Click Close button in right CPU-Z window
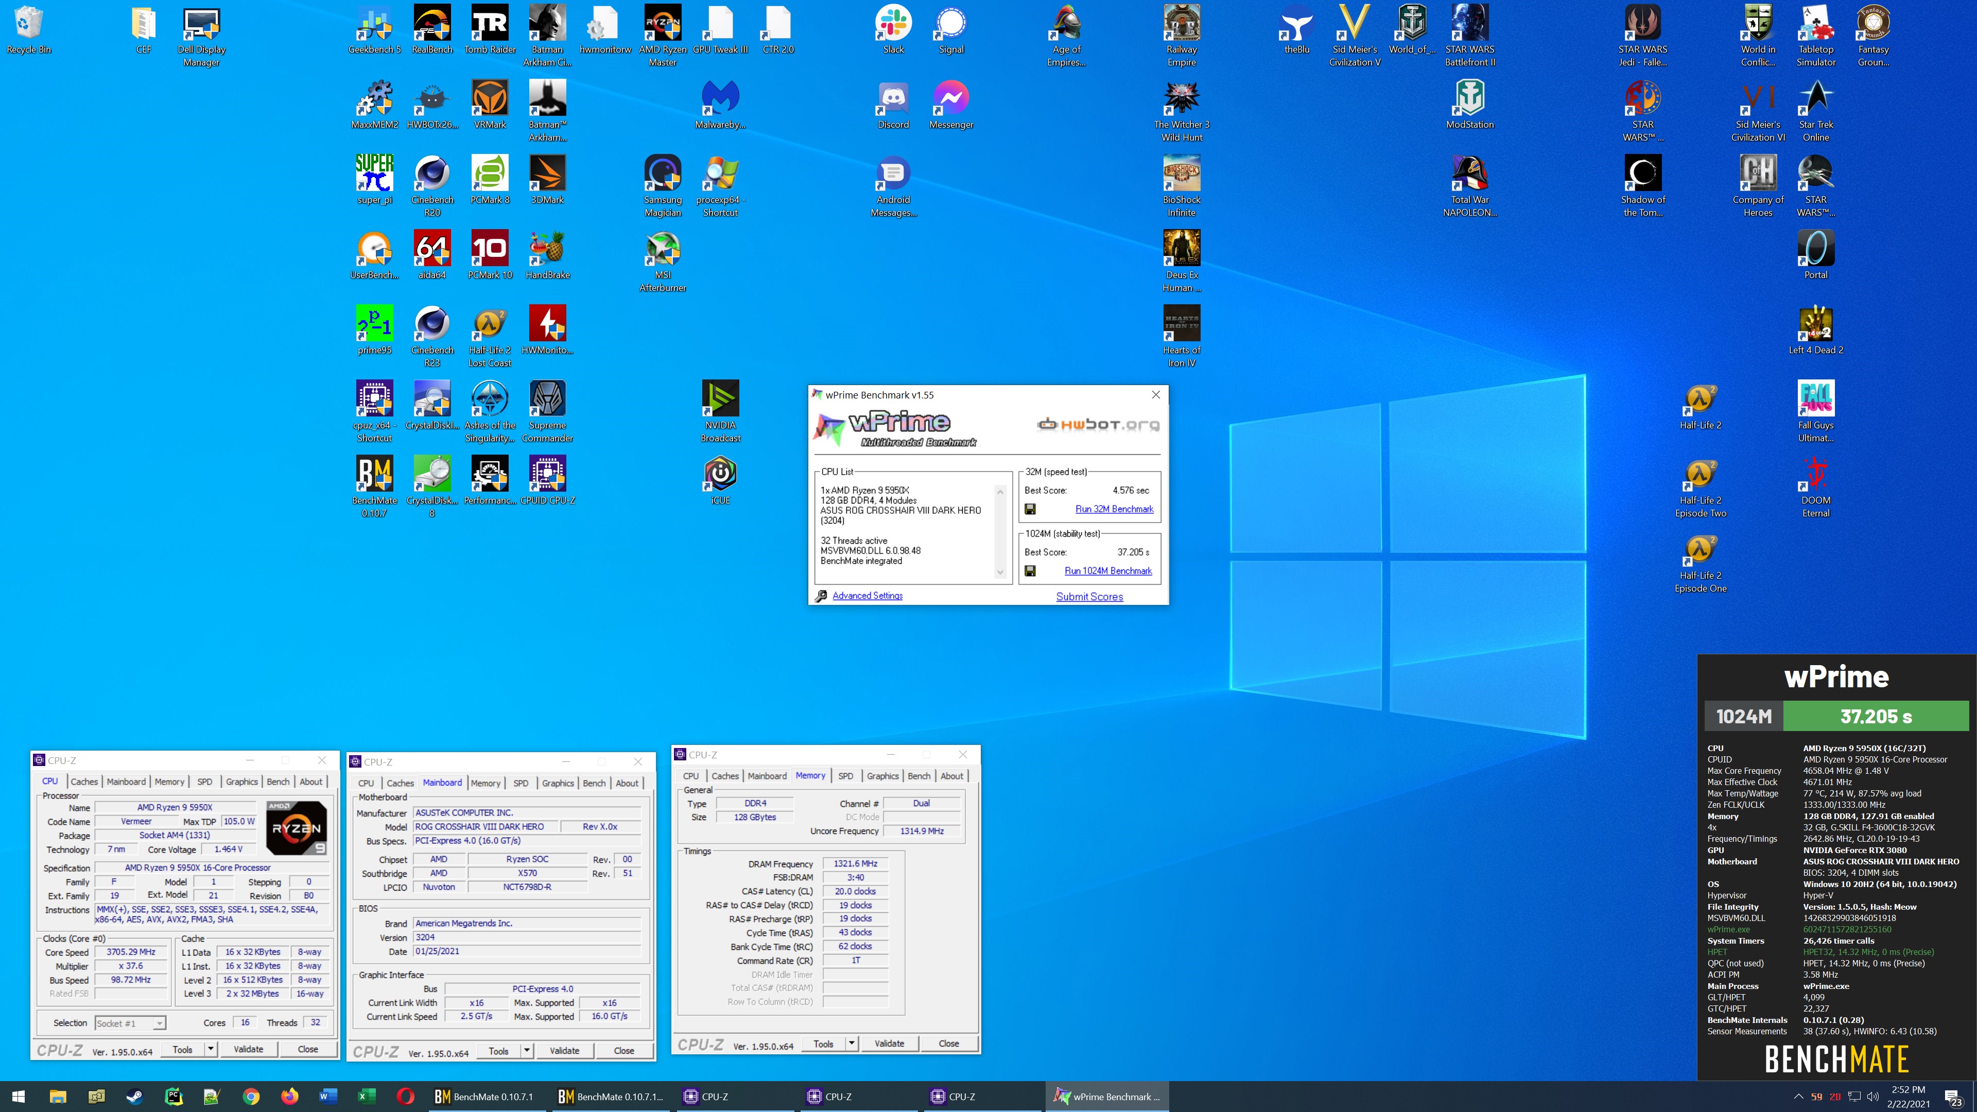 click(x=948, y=1044)
